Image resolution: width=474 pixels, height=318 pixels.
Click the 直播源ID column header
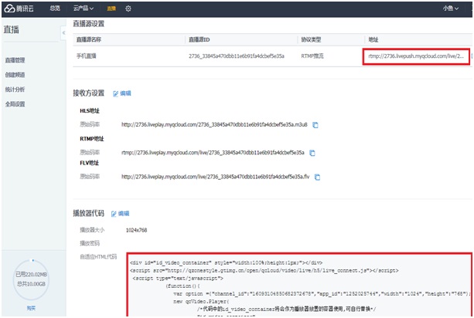pyautogui.click(x=199, y=39)
